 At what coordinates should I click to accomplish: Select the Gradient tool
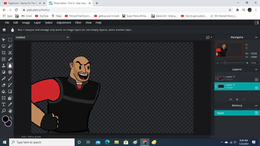click(x=10, y=91)
